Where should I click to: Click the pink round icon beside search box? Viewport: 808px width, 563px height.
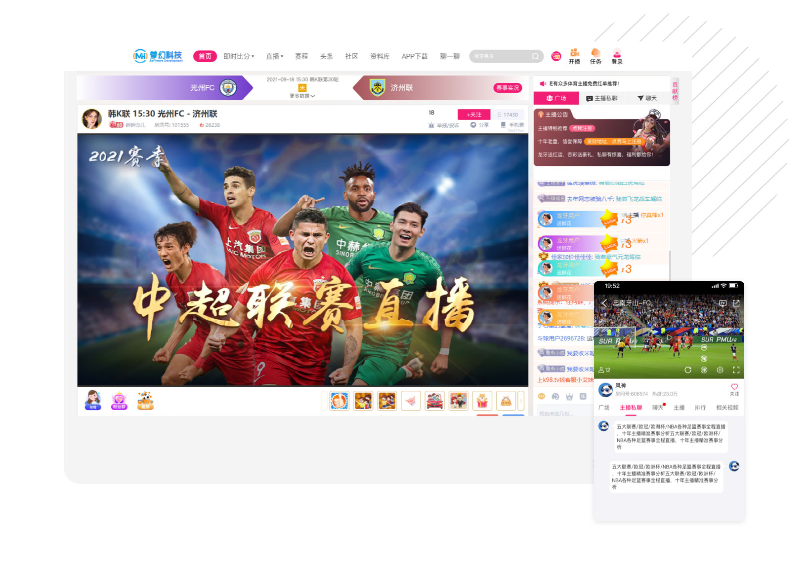[x=556, y=56]
